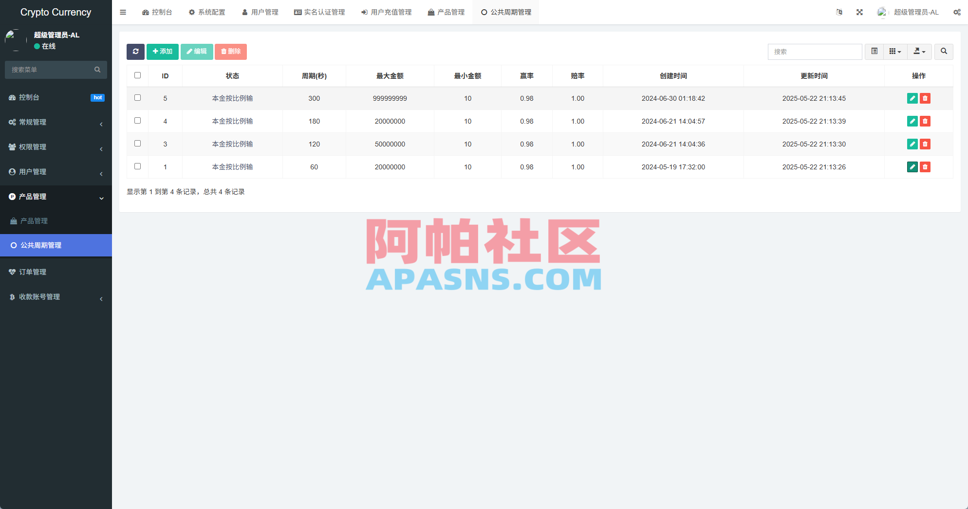Screen dimensions: 968x509
Task: Edit row ID 3 with green pencil icon
Action: click(912, 144)
